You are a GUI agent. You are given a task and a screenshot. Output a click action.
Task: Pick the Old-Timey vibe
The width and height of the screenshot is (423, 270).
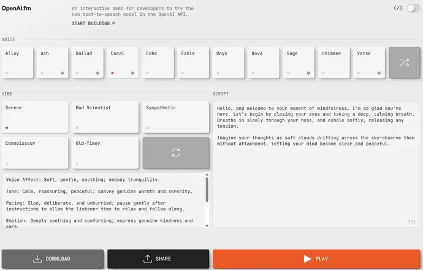tap(105, 153)
